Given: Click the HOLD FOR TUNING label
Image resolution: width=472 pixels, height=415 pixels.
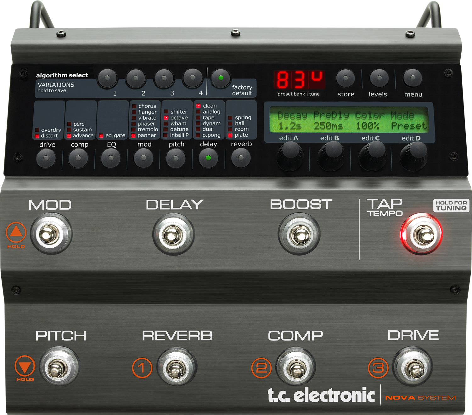Looking at the screenshot, I should coord(451,206).
